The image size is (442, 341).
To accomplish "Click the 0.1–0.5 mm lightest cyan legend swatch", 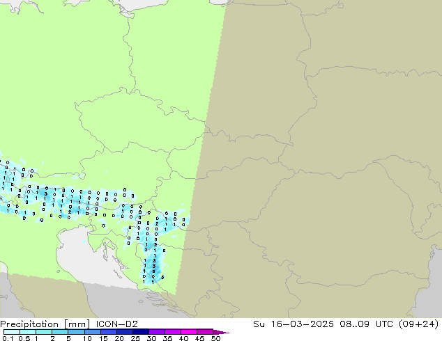I will click(x=12, y=332).
